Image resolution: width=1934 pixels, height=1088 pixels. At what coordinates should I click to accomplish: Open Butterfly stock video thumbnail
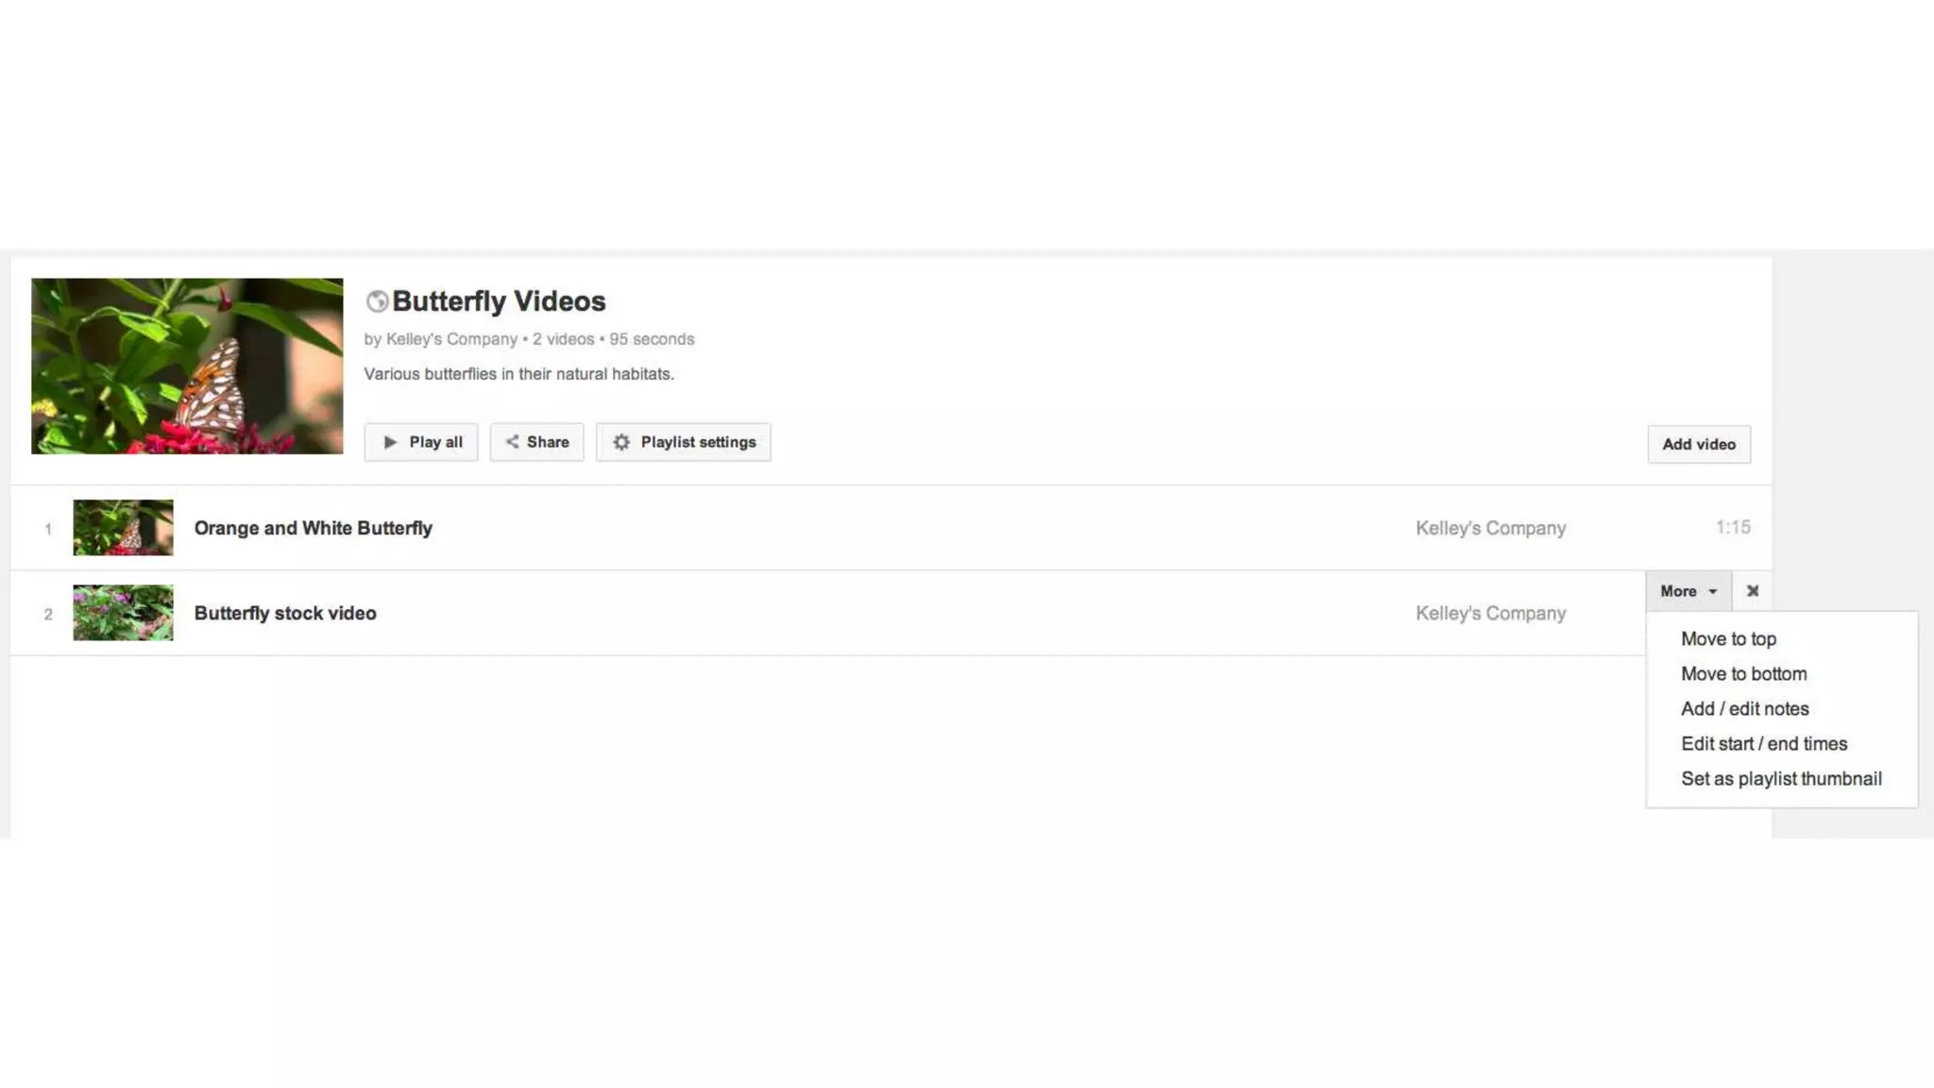click(123, 613)
